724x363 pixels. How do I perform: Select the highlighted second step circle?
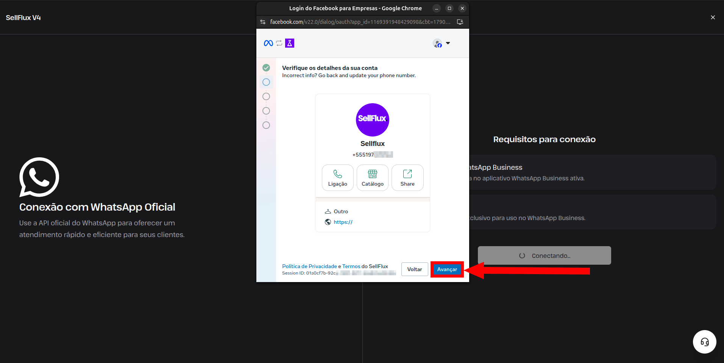(266, 82)
